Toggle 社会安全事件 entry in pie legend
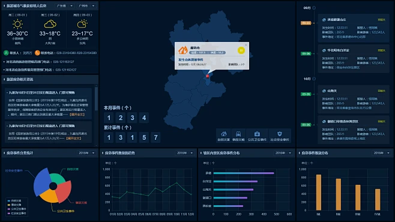The width and height of the screenshot is (395, 222). (17, 213)
